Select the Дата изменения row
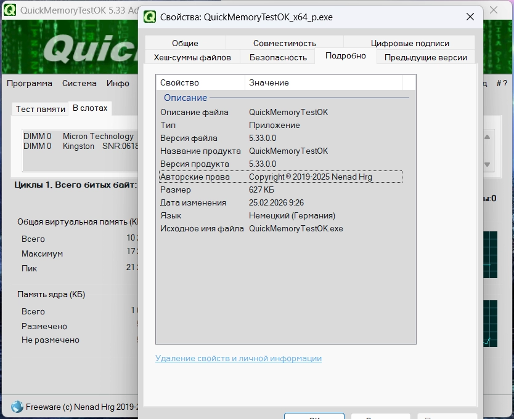514x419 pixels. click(280, 202)
